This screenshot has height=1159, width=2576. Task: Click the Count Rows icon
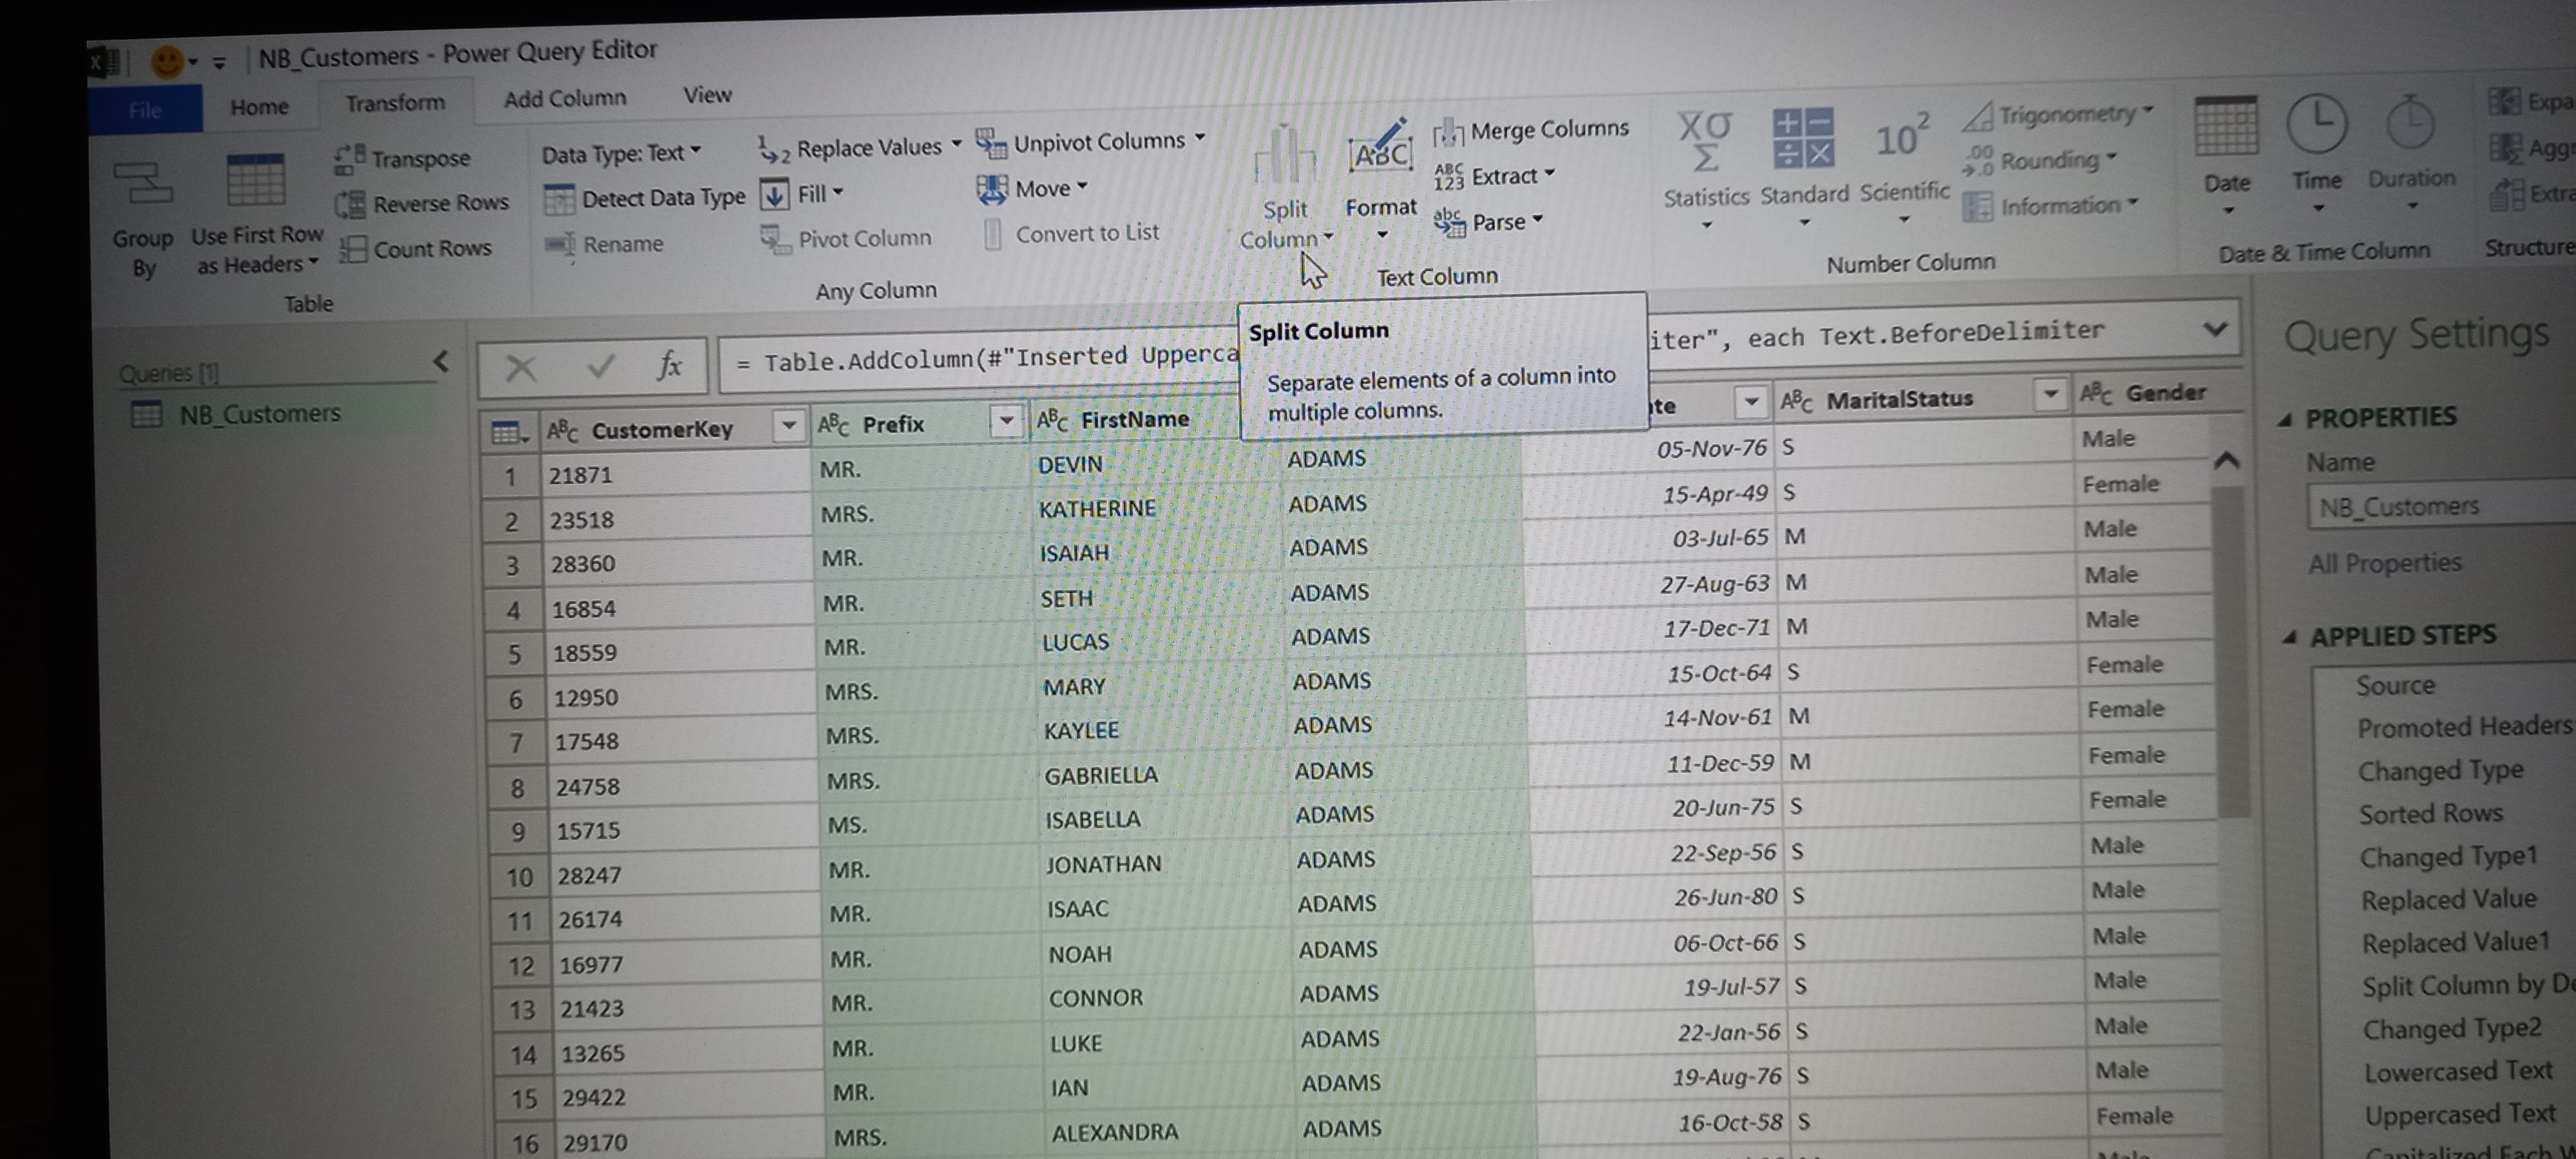tap(352, 249)
